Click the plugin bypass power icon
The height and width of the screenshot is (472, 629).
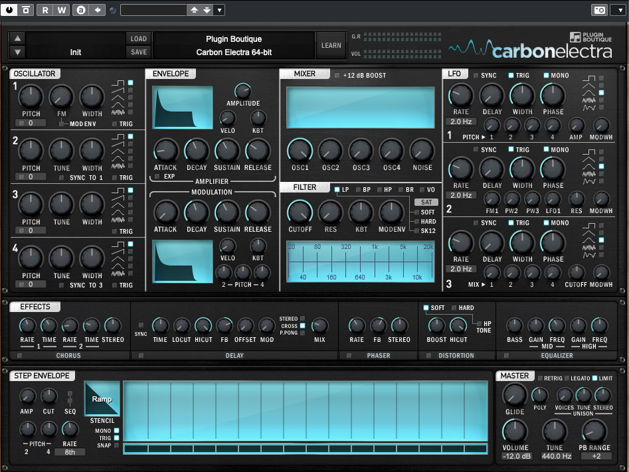click(x=9, y=10)
